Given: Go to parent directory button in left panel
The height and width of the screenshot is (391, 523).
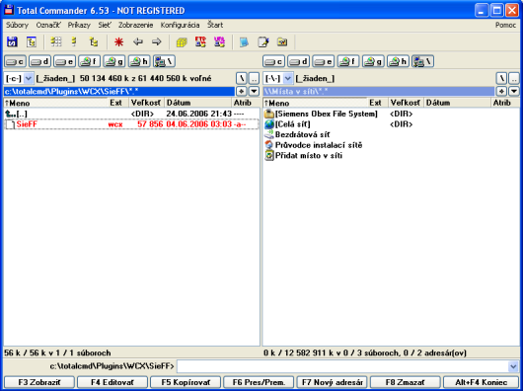Looking at the screenshot, I should coord(255,79).
